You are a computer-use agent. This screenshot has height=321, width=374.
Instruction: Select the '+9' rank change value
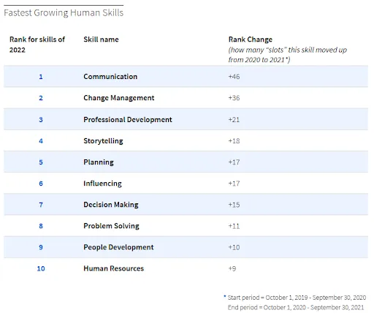[232, 268]
